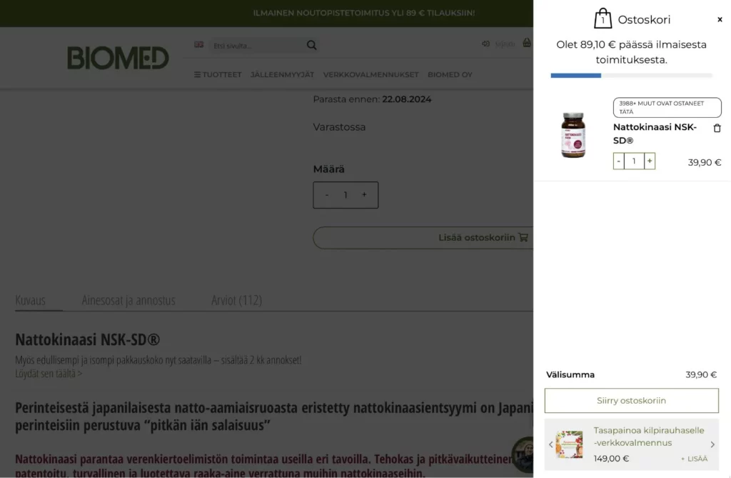
Task: Open the Ainesosat ja annostus tab
Action: coord(128,300)
